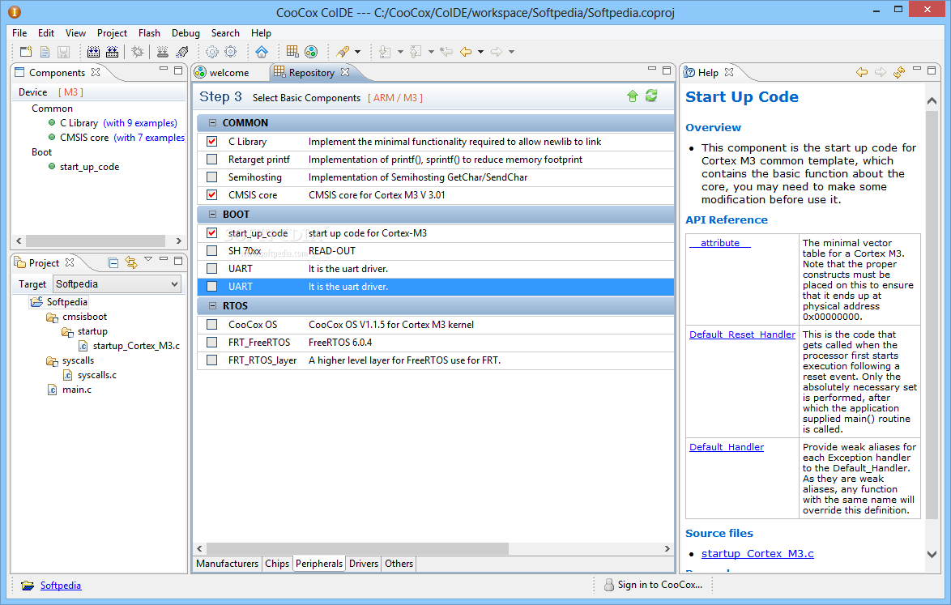Image resolution: width=951 pixels, height=605 pixels.
Task: Click the yellow Back arrow in toolbar
Action: (x=466, y=52)
